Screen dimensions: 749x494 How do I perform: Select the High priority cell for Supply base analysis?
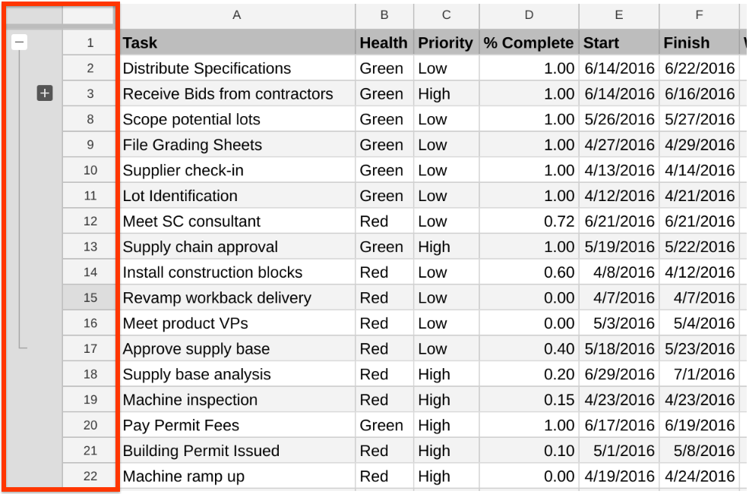click(x=445, y=374)
